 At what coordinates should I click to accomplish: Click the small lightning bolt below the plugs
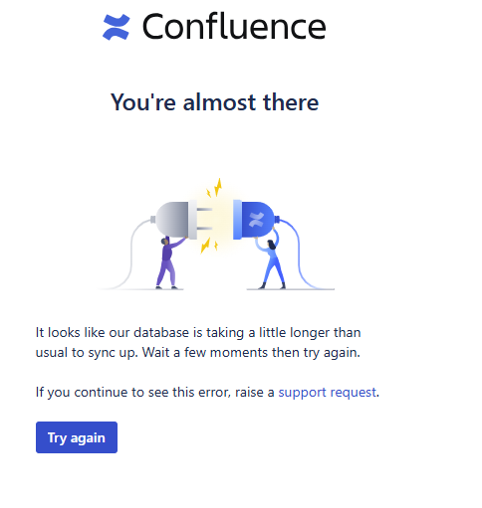pos(216,246)
